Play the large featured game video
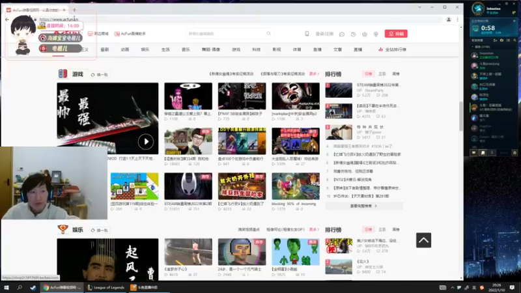This screenshot has height=293, width=521. pos(145,142)
